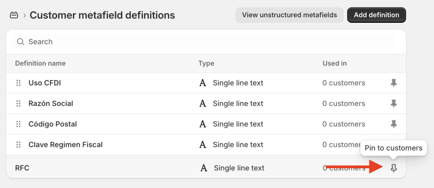The width and height of the screenshot is (434, 188).
Task: Click Single line text in Uso CFDI row
Action: pyautogui.click(x=238, y=83)
